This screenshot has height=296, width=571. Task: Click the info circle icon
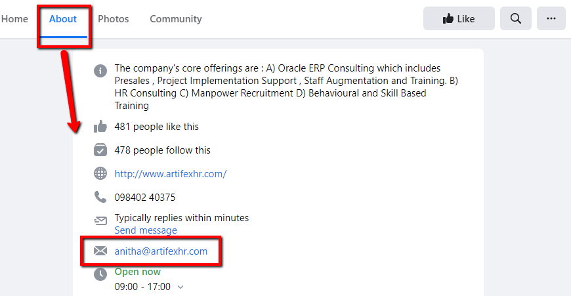(100, 70)
